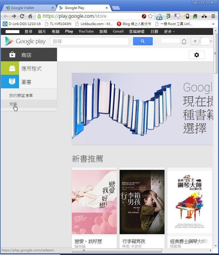Open the books promotional banner

coord(142,109)
